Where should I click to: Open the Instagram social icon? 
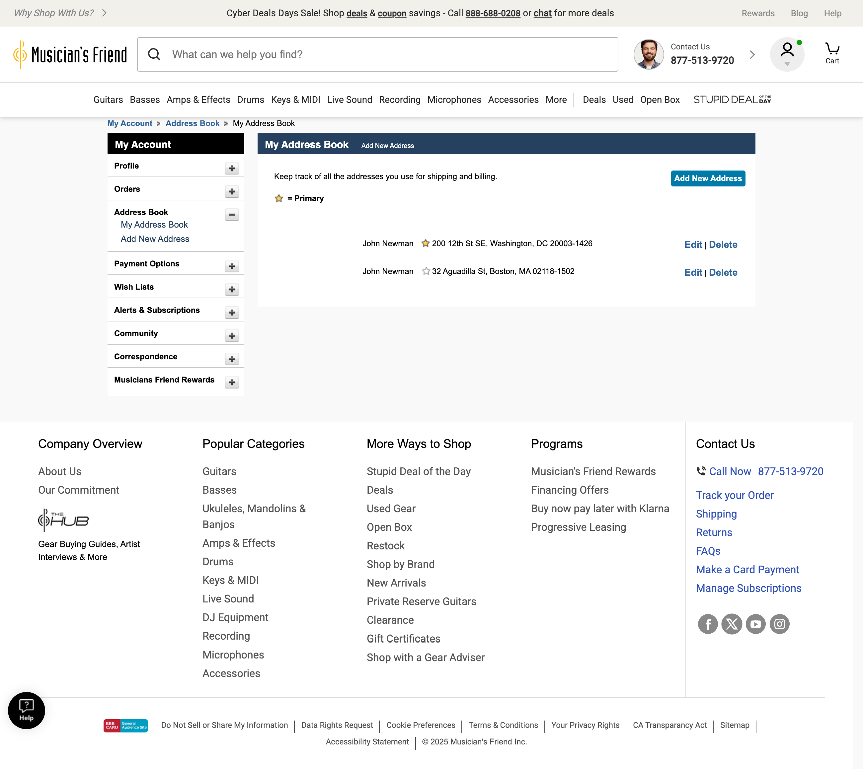coord(779,624)
